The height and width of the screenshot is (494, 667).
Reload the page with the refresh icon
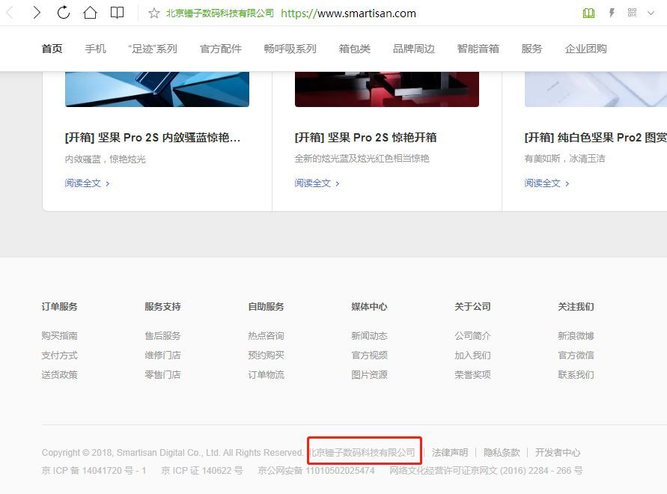click(x=64, y=13)
